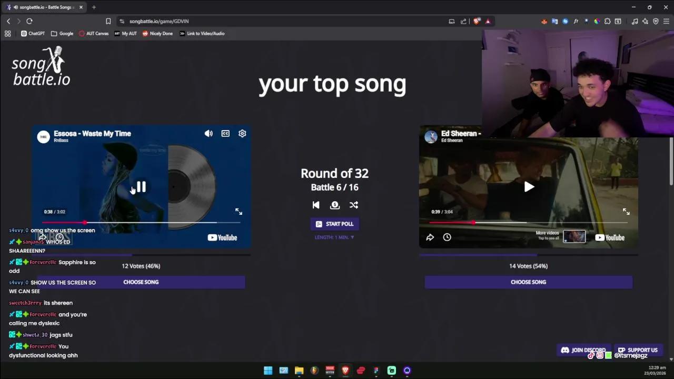
Task: Open the AUT Canvas bookmark
Action: (x=94, y=33)
